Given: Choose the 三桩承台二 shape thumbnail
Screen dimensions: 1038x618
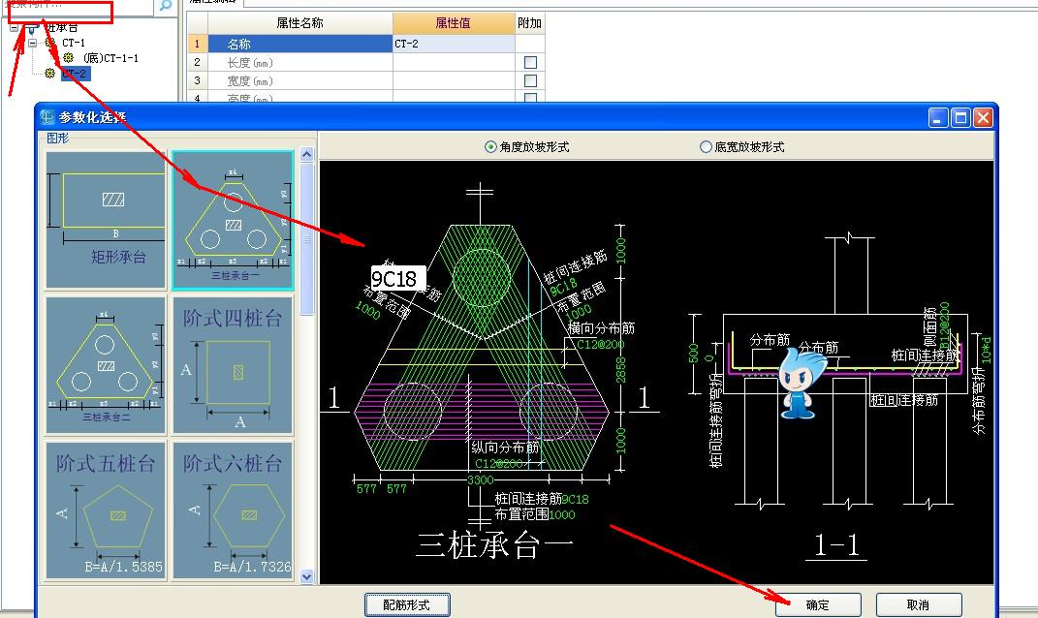Looking at the screenshot, I should pyautogui.click(x=106, y=364).
